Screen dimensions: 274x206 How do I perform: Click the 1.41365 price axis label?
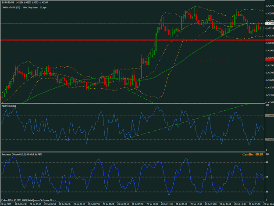pyautogui.click(x=270, y=102)
